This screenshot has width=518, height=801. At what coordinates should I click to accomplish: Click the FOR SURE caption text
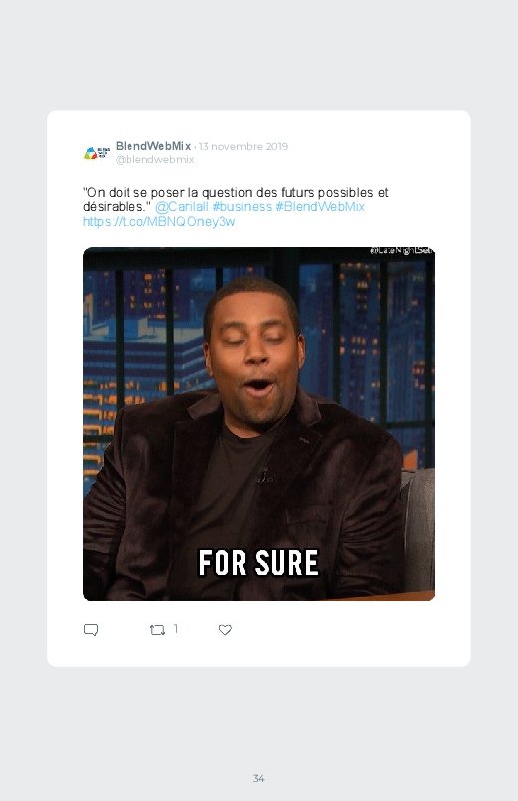tap(258, 563)
